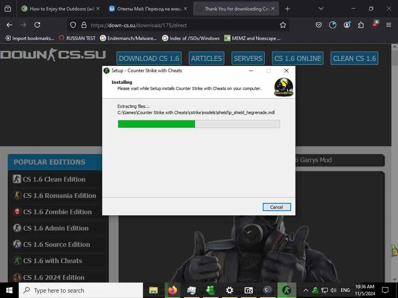Open RUSSIAN TEST bookmark
Viewport: 398px width, 298px height.
77,38
